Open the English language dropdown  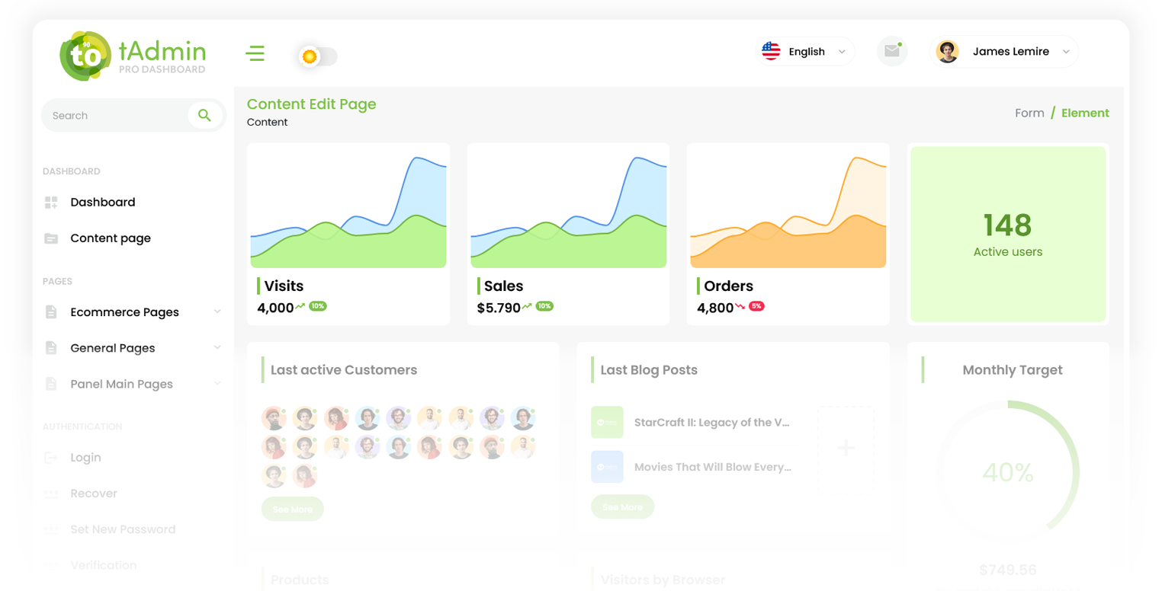coord(805,52)
